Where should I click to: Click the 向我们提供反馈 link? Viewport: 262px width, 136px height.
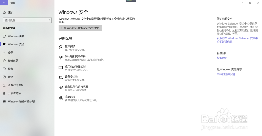pyautogui.click(x=226, y=74)
